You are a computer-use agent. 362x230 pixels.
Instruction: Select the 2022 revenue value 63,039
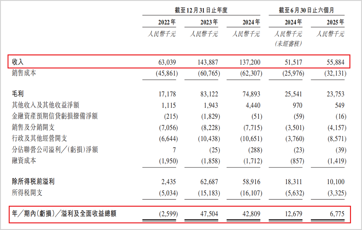[x=167, y=62]
